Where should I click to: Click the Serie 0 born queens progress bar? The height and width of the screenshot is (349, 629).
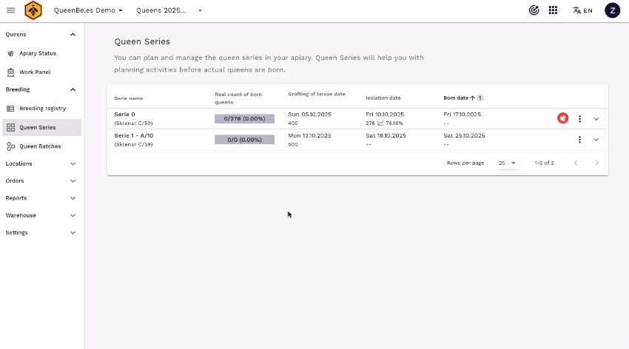tap(244, 118)
